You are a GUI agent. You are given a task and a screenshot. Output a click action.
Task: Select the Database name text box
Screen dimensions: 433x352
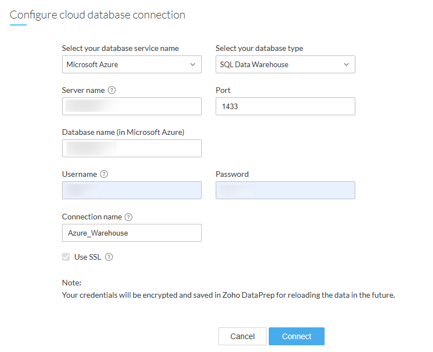click(131, 148)
